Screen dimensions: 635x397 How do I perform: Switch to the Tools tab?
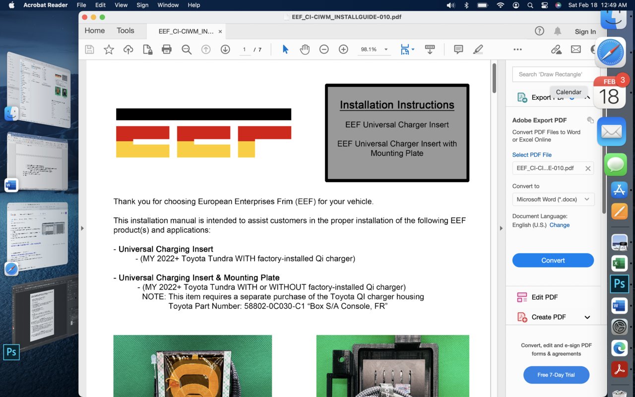coord(126,31)
